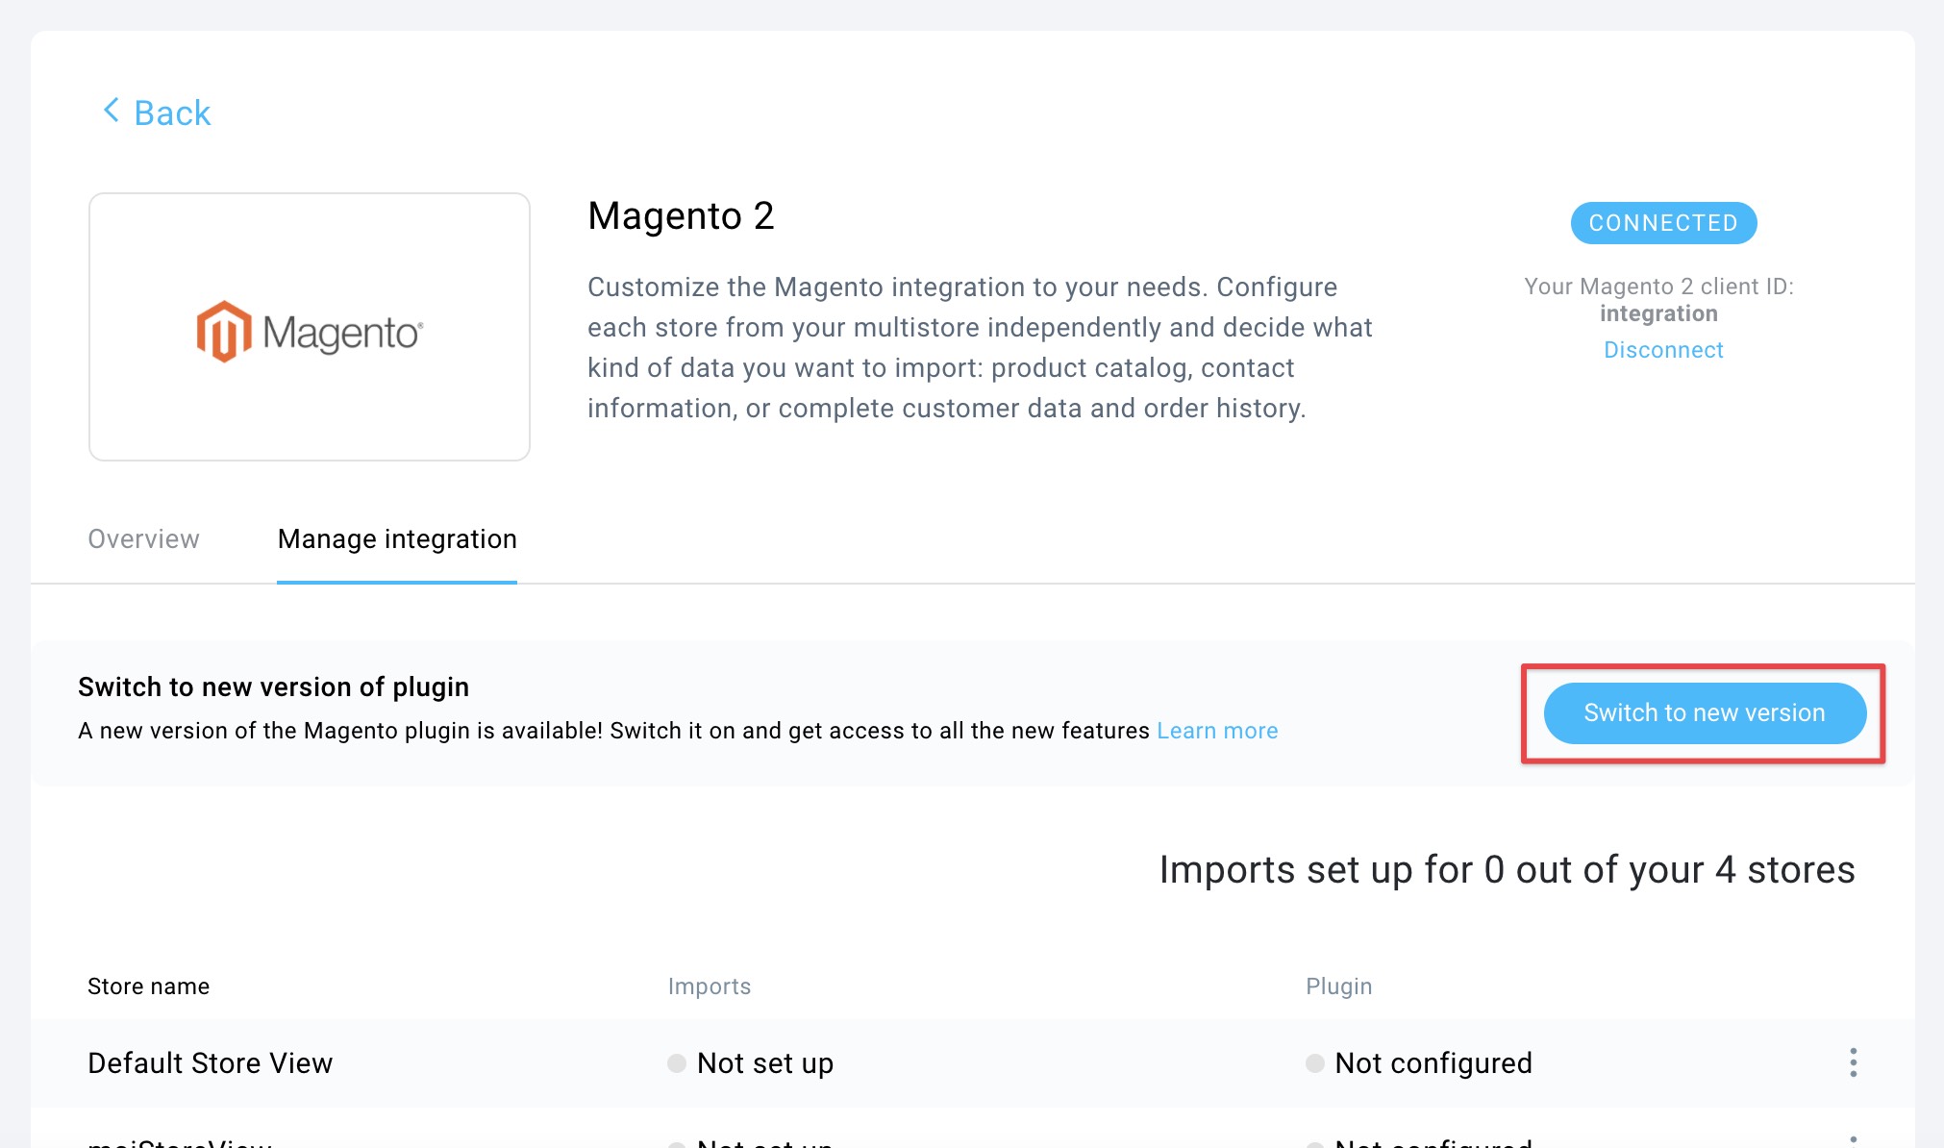
Task: Click the Store name column header
Action: pos(148,986)
